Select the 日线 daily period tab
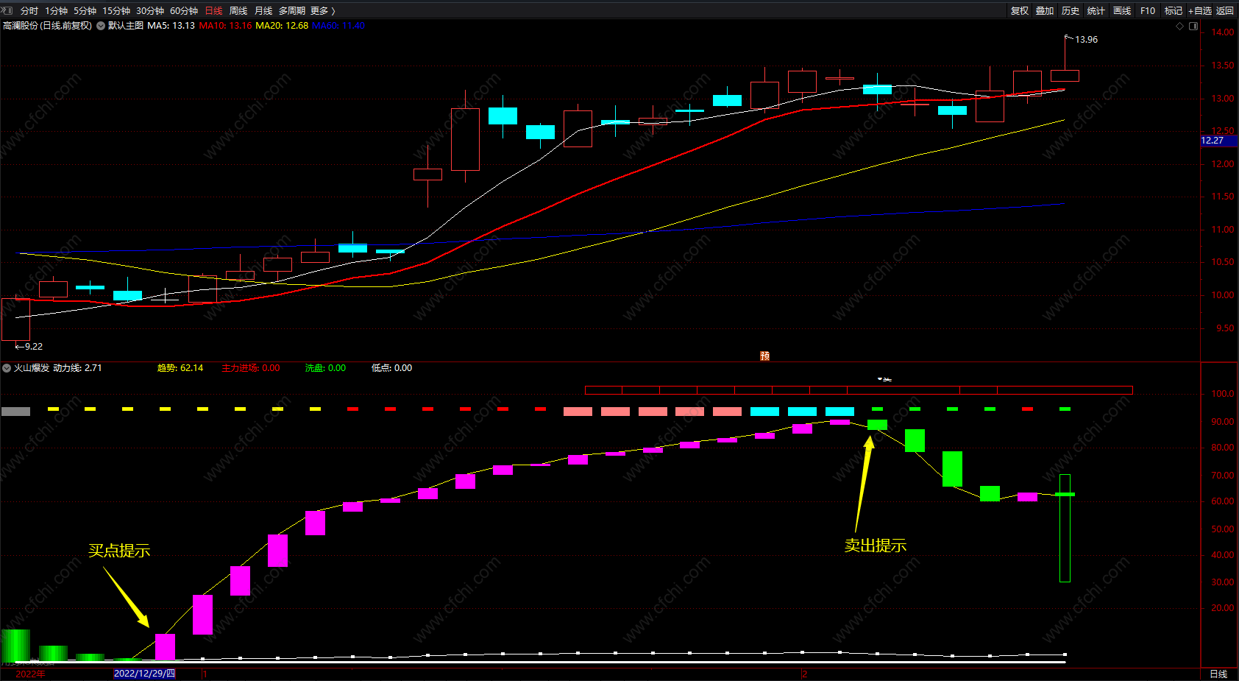The height and width of the screenshot is (681, 1239). click(213, 11)
